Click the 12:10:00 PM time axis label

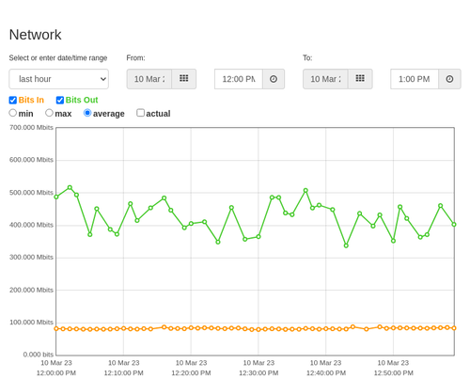pos(123,373)
